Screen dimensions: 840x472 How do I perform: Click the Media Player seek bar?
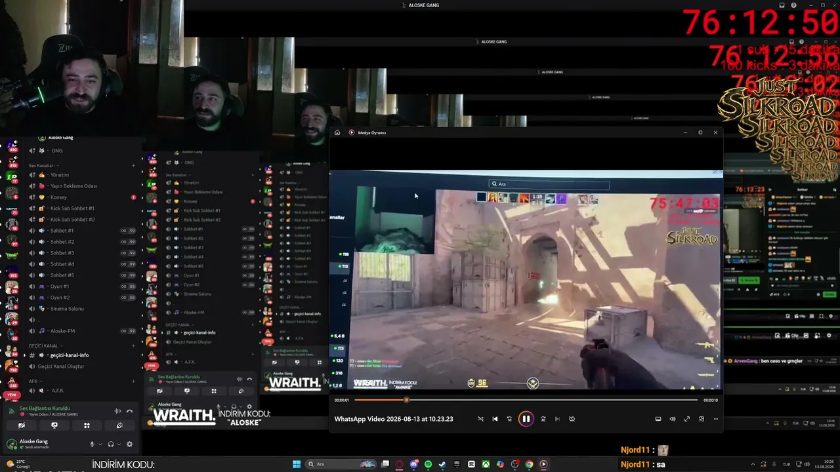(526, 400)
